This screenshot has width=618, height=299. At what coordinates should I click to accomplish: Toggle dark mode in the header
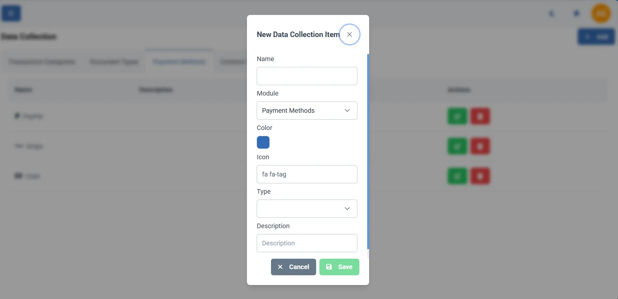coord(552,13)
